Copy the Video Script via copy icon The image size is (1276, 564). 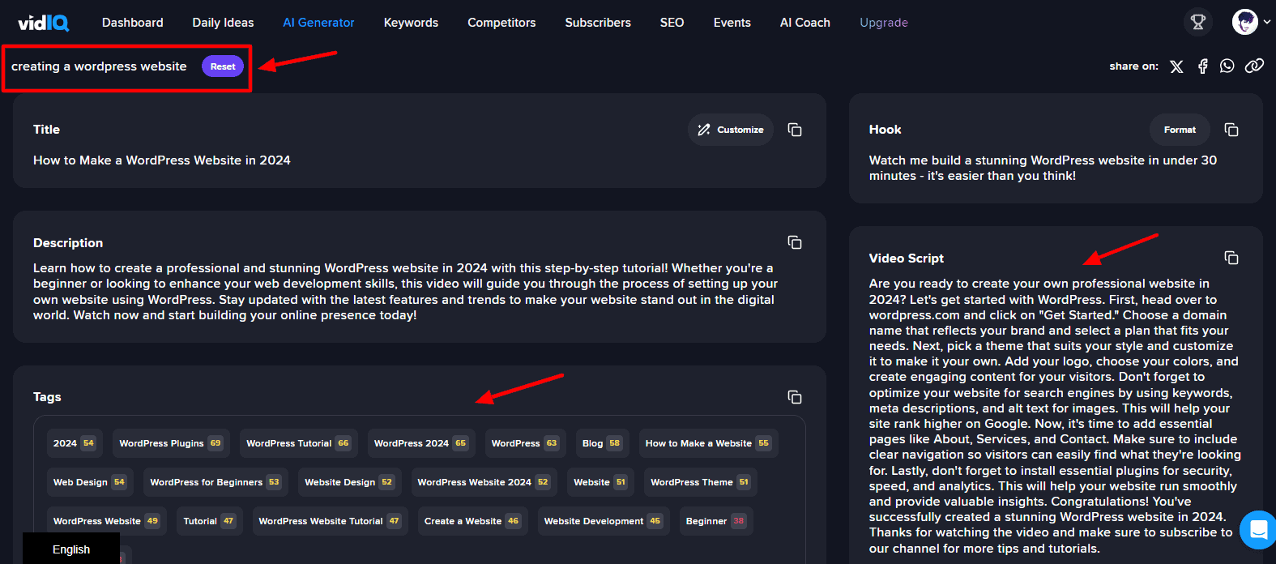pos(1231,258)
